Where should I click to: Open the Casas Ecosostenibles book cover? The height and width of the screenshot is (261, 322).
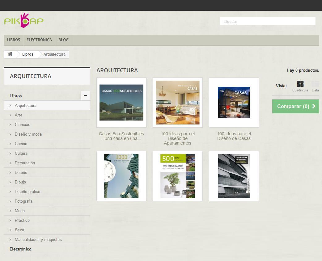tap(121, 103)
